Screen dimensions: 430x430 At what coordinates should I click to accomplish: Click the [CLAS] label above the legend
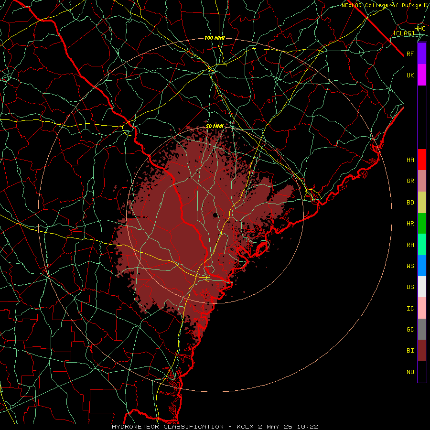point(404,33)
